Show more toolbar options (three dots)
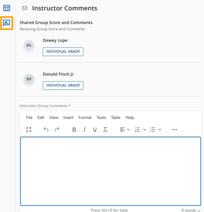Image resolution: width=204 pixels, height=212 pixels. [x=175, y=130]
